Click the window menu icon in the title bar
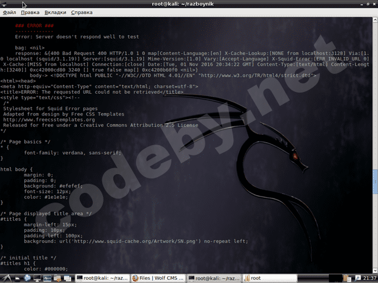The height and width of the screenshot is (283, 378). point(4,4)
